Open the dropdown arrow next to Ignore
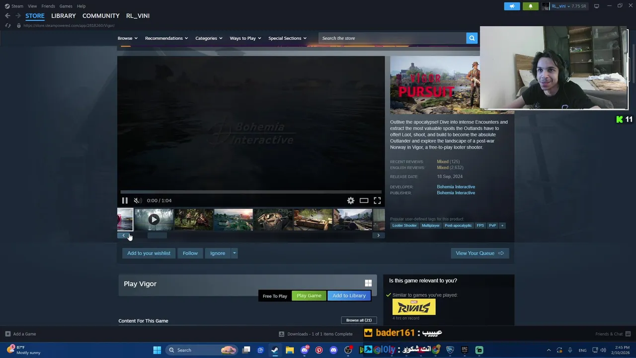The height and width of the screenshot is (358, 636). [234, 253]
